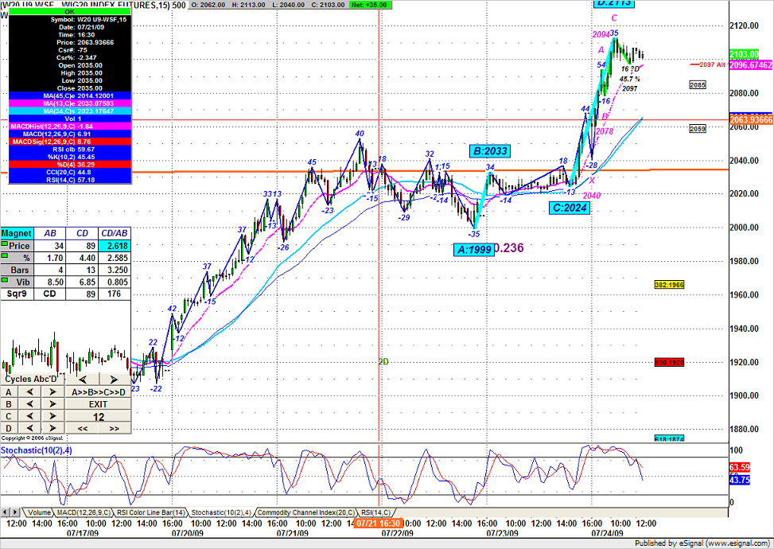Click right arrow beside point B

(53, 404)
